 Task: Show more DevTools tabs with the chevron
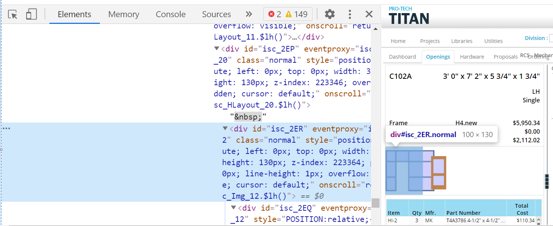249,15
